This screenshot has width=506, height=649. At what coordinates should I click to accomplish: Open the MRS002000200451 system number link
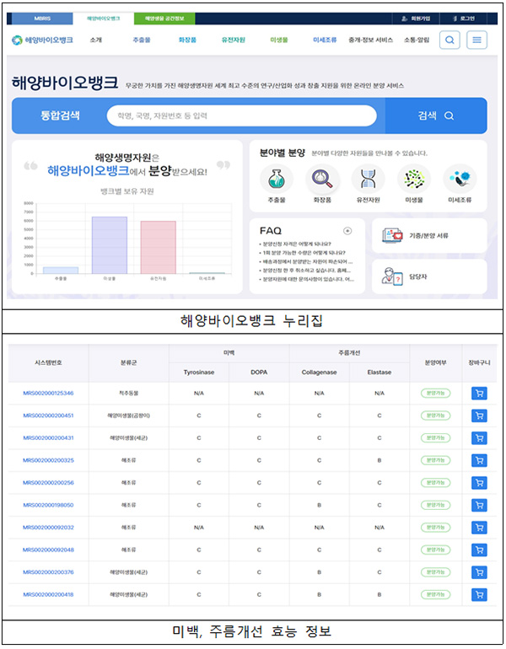coord(48,416)
